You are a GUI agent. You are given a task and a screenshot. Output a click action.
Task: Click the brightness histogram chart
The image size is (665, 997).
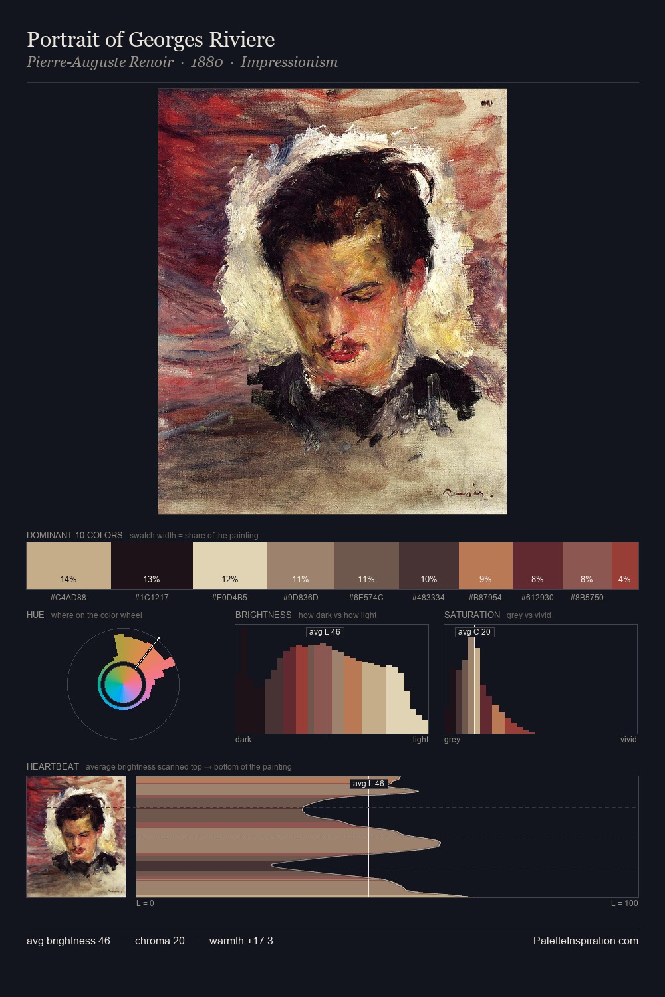332,679
